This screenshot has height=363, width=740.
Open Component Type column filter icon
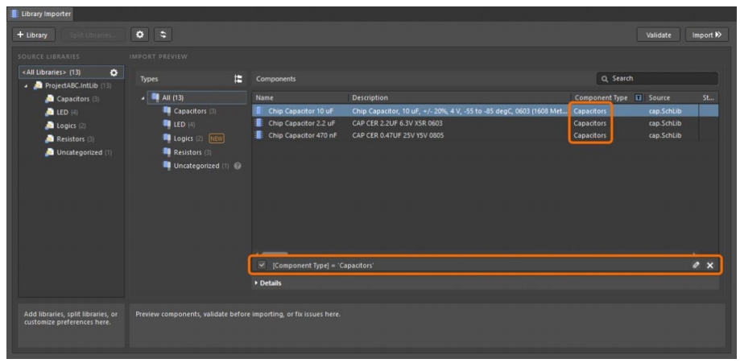(639, 97)
